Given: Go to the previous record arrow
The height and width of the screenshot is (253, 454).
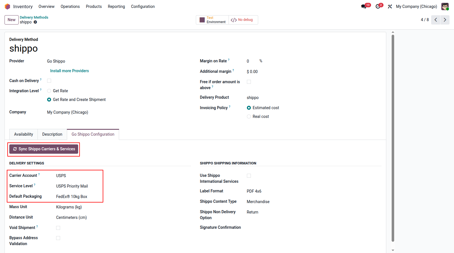Looking at the screenshot, I should (436, 20).
